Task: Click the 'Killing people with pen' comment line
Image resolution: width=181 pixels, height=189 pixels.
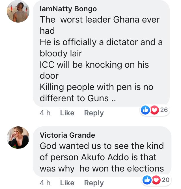Action: 96,87
